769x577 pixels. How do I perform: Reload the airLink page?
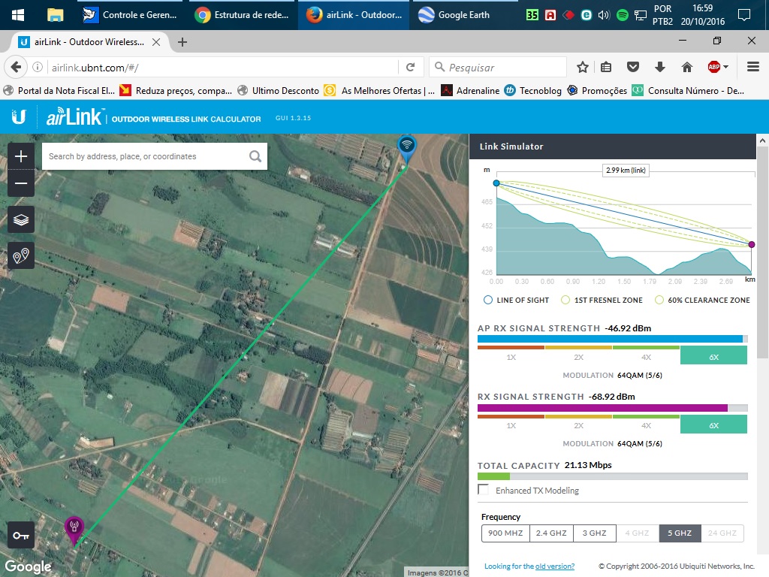(411, 67)
